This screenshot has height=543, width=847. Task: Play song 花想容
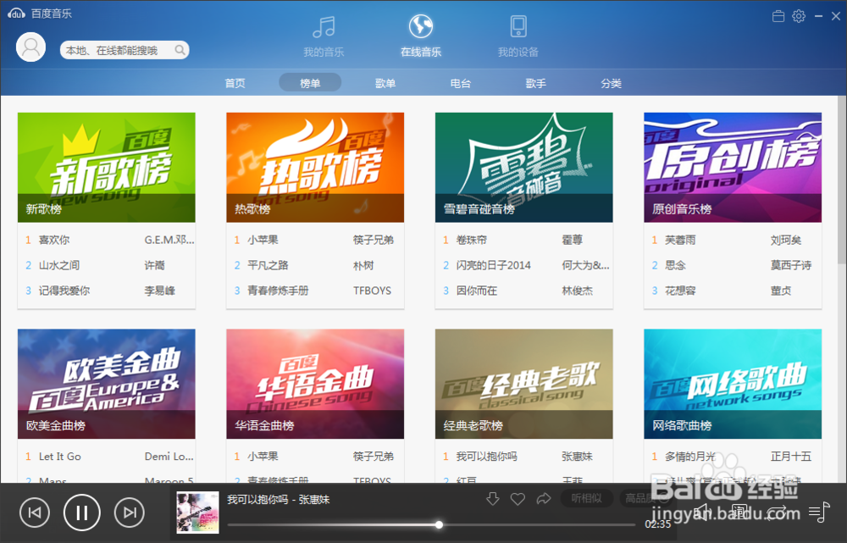pyautogui.click(x=680, y=291)
